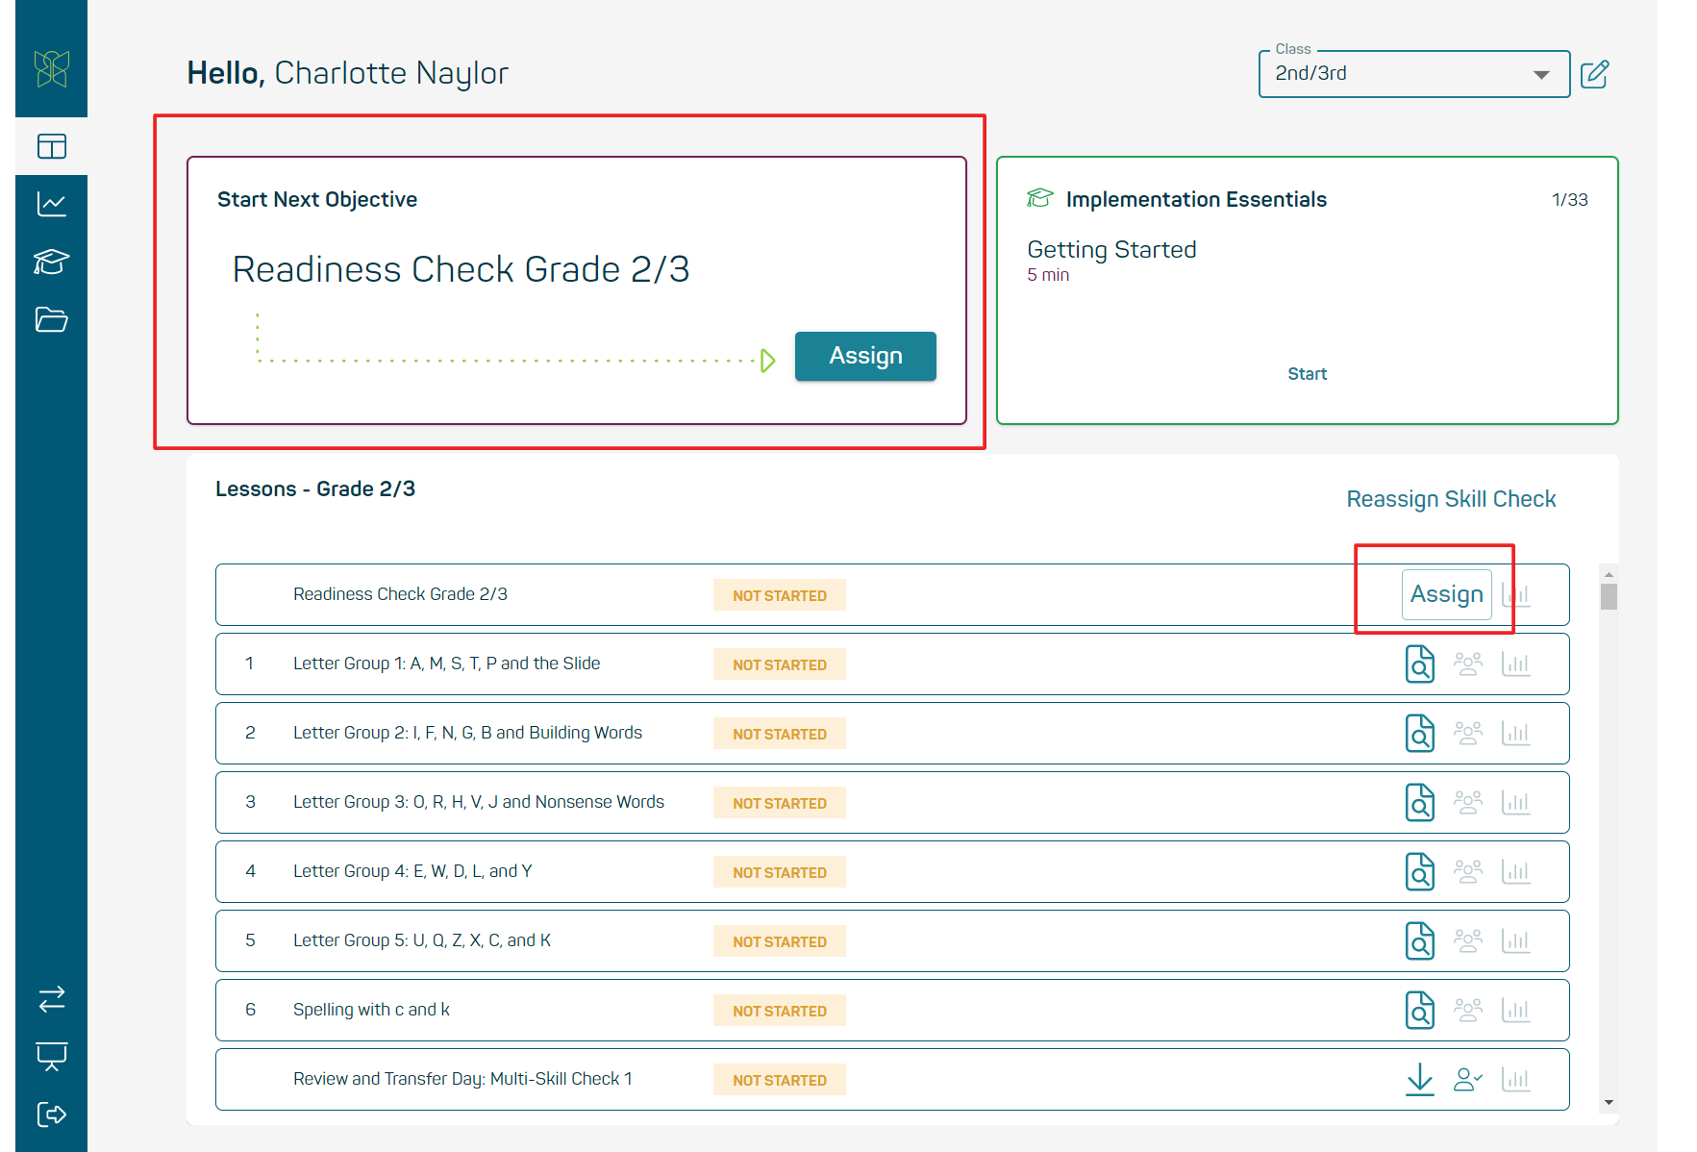Viewport: 1697px width, 1152px height.
Task: Assign the Readiness Check Grade 2/3 objective
Action: [864, 356]
